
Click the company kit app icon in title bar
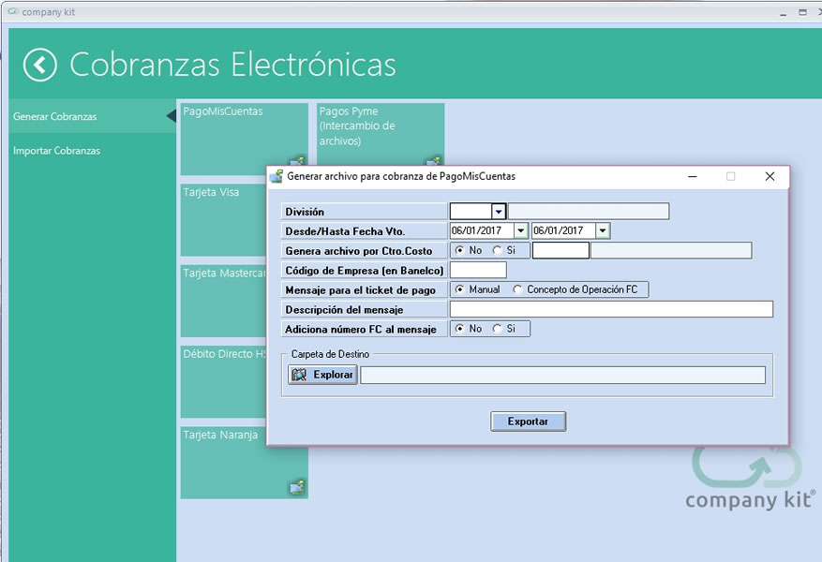pos(13,11)
